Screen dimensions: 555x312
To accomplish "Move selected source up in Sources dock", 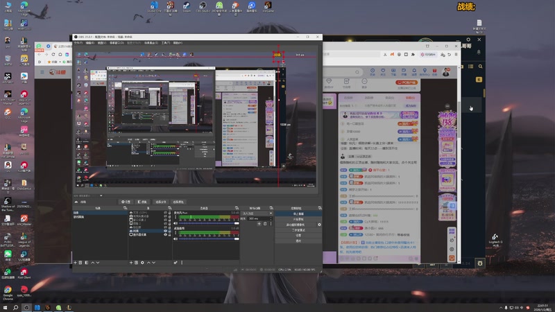I will 148,263.
